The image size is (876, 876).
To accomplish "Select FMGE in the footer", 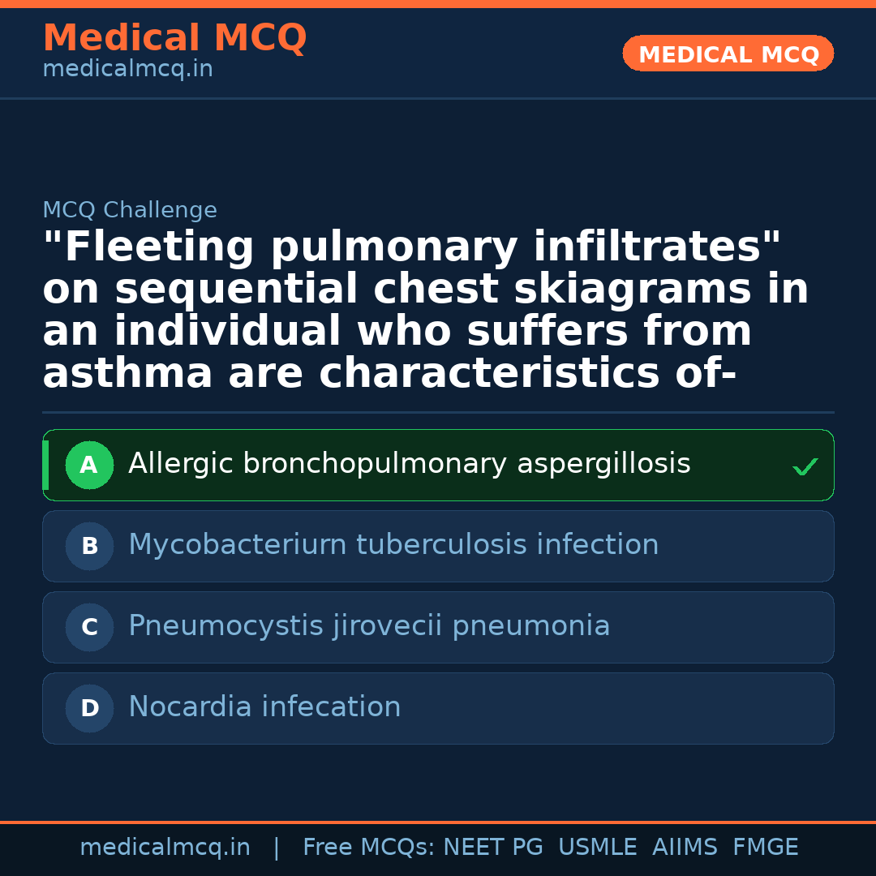I will click(766, 848).
